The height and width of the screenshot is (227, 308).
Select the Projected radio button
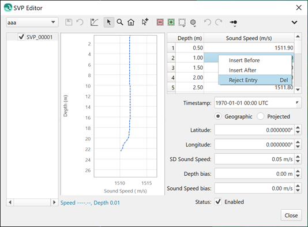[x=261, y=116]
